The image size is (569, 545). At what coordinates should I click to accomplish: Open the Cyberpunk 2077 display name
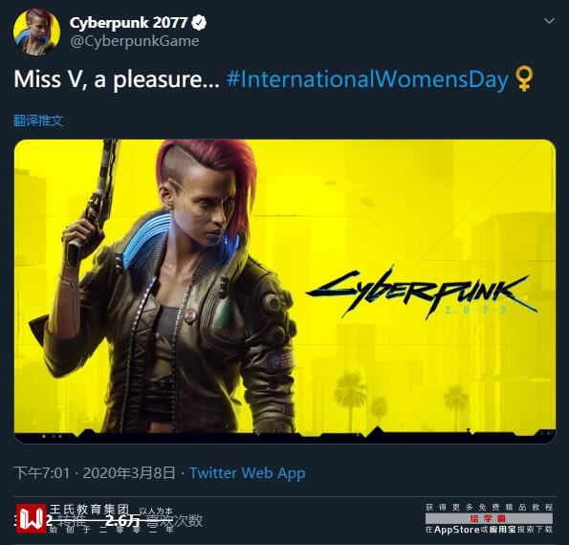[128, 23]
